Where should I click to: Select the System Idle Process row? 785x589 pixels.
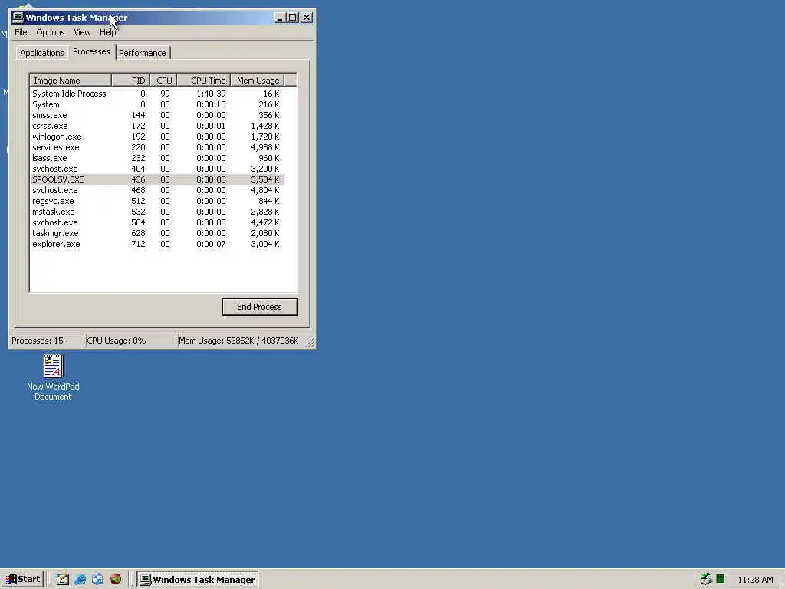pos(157,94)
